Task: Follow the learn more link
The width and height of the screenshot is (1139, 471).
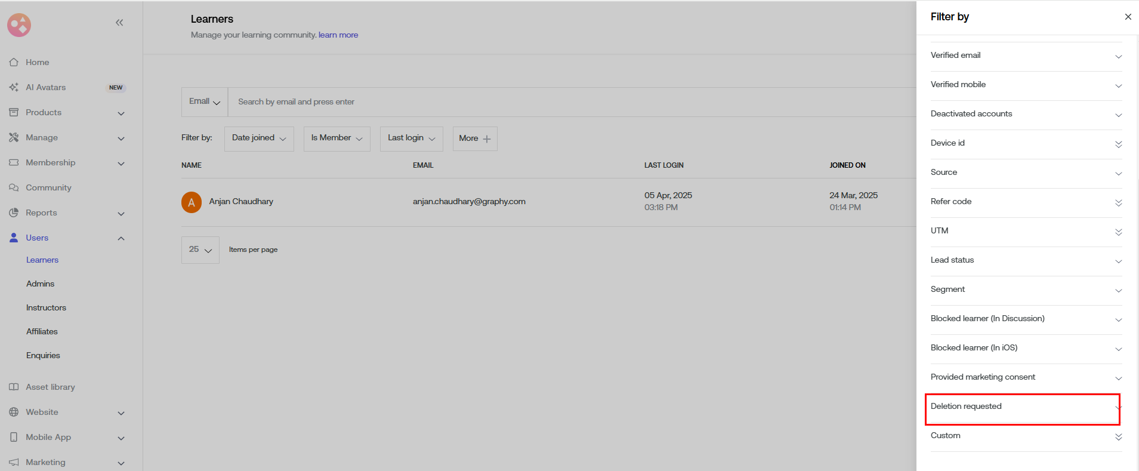Action: pos(338,35)
